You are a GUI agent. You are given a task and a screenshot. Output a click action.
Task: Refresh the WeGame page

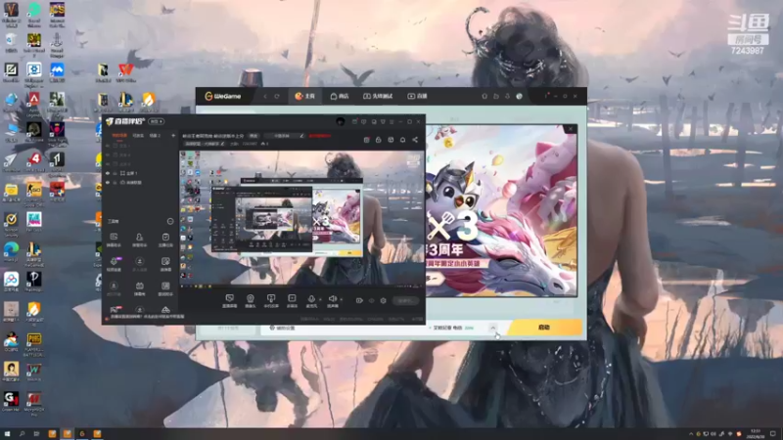tap(277, 96)
